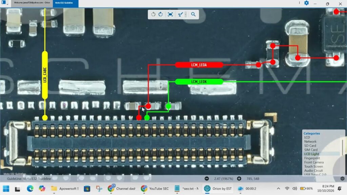Image resolution: width=347 pixels, height=195 pixels.
Task: Rotate the board view counter-clockwise
Action: [x=153, y=14]
